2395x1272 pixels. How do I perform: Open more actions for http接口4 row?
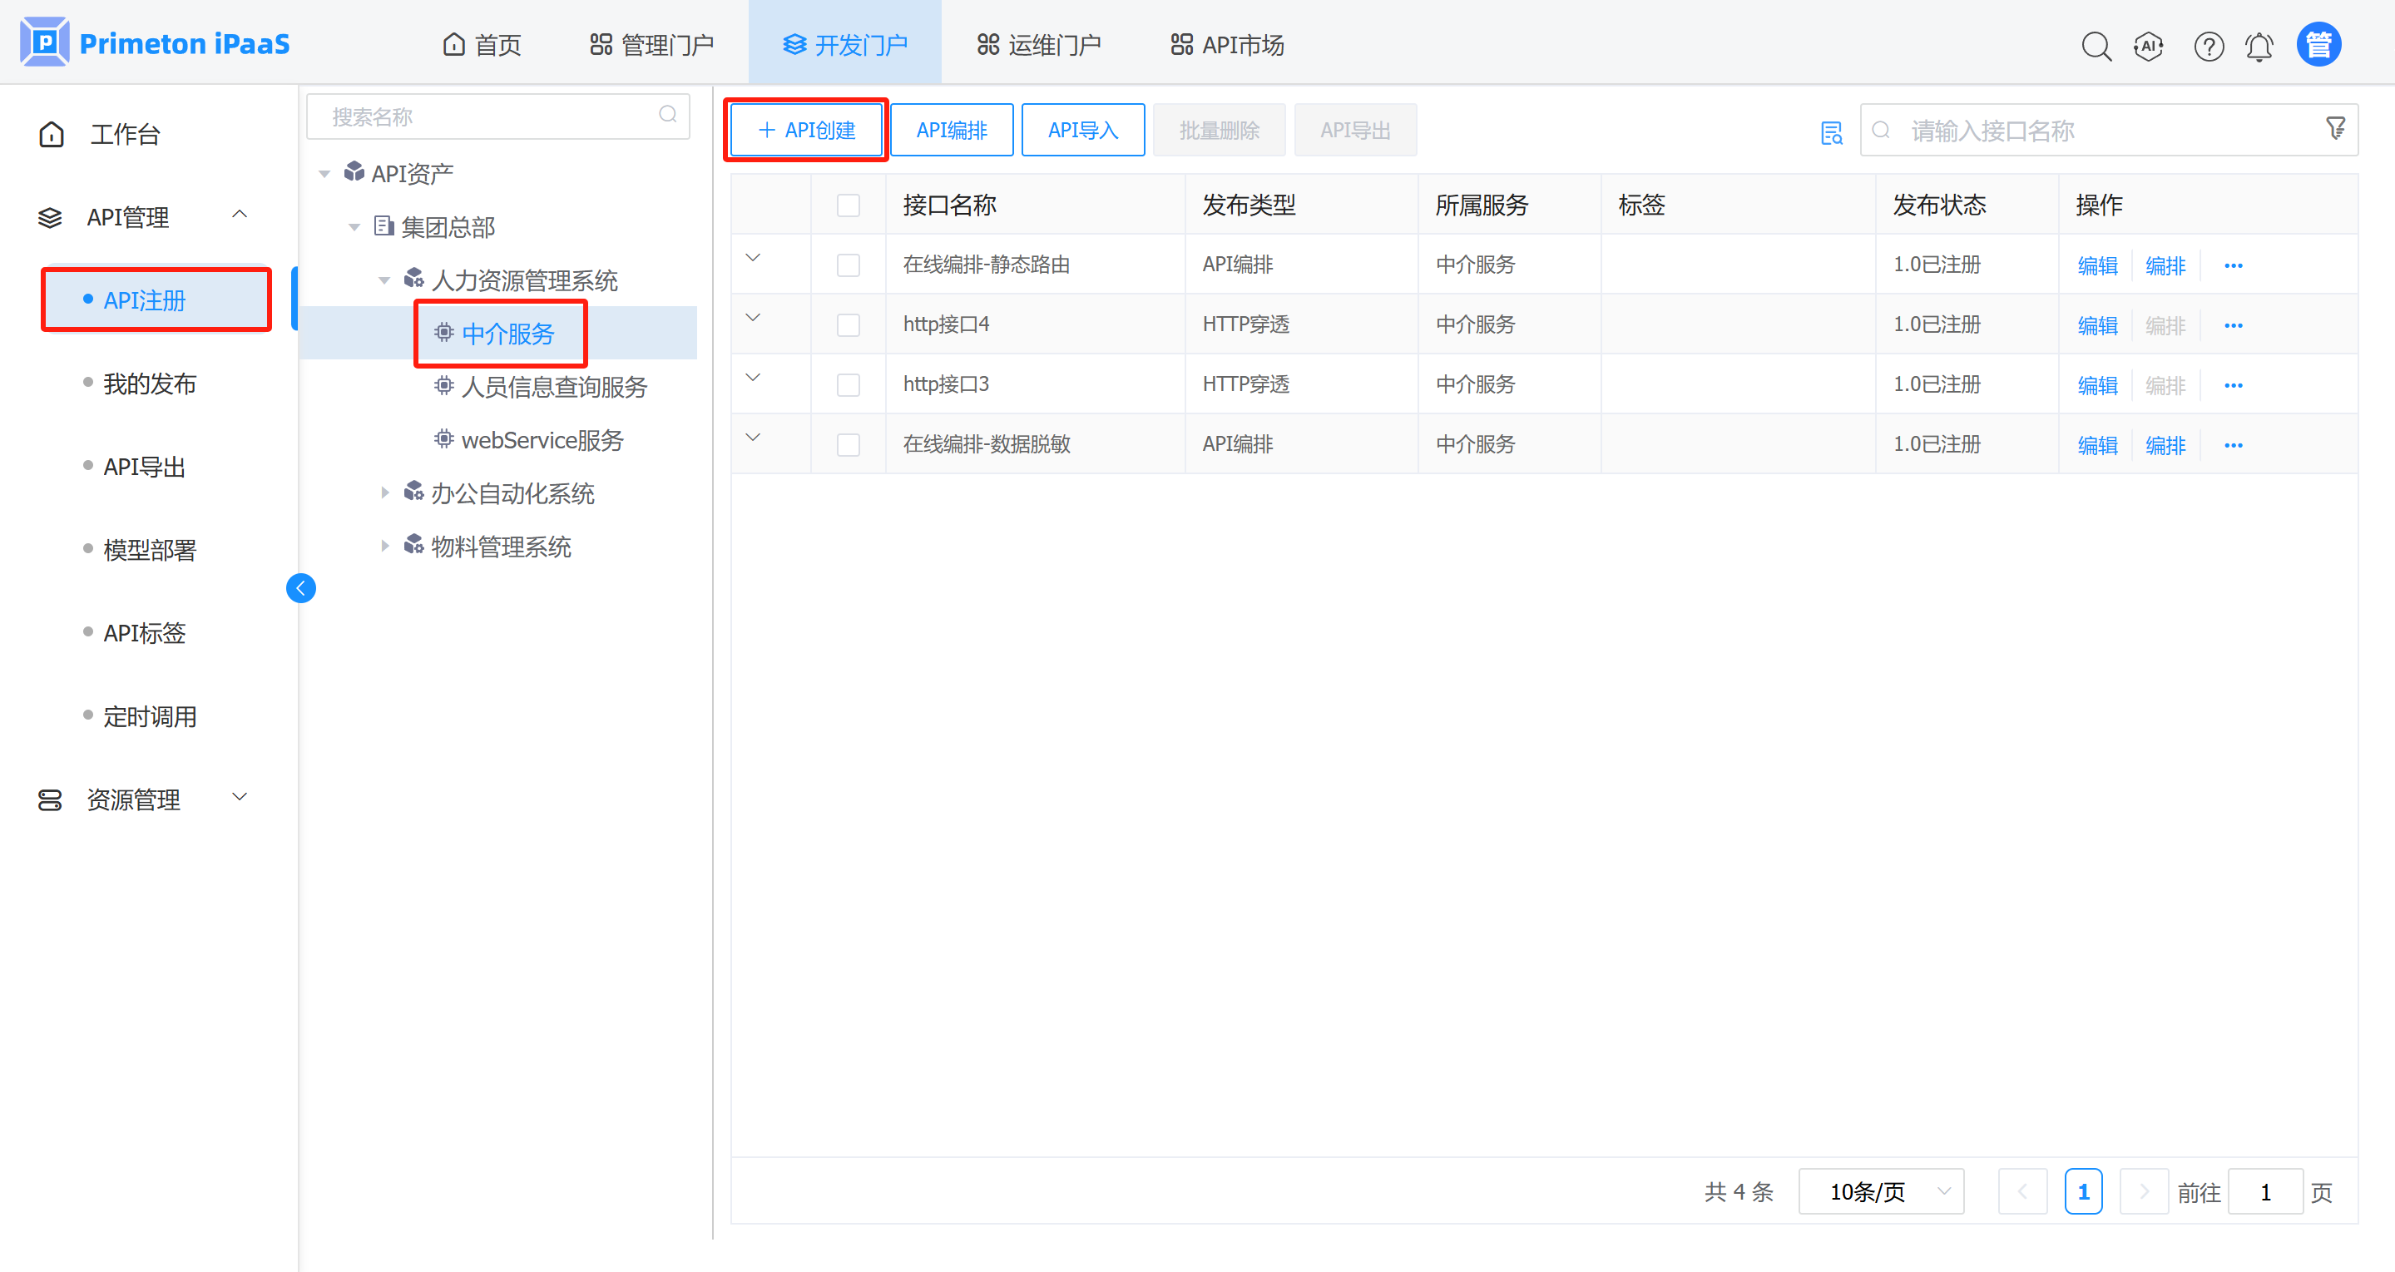pyautogui.click(x=2234, y=325)
